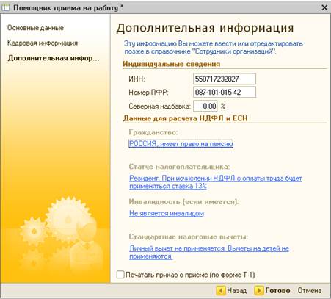
Task: Click the Номер ПФР input field
Action: (225, 92)
